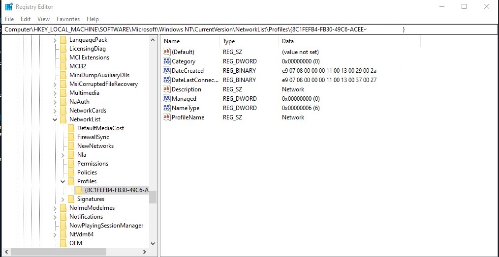499x257 pixels.
Task: Click the Registry Editor title bar icon
Action: pos(9,6)
